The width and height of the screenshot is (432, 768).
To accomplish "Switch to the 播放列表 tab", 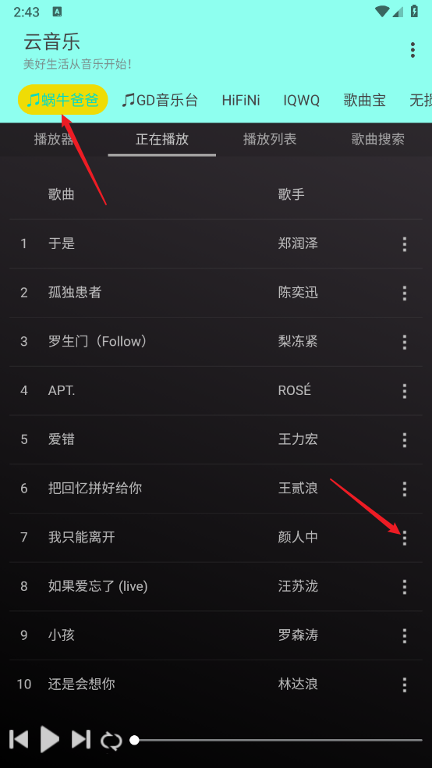I will coord(270,139).
